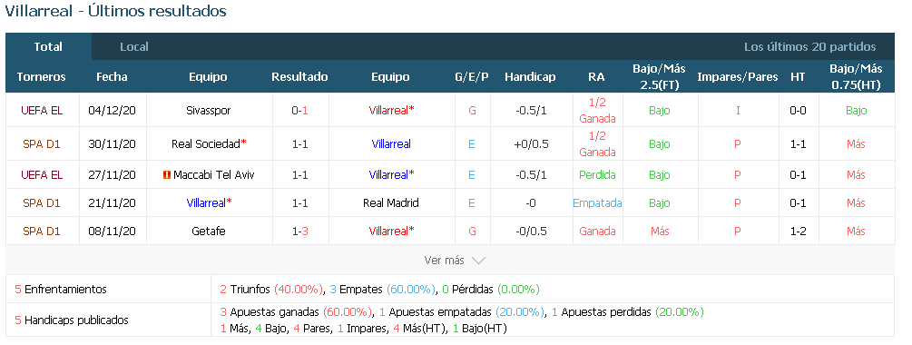Click the 1-3 result of the Getafe match
Viewport: 912px width, 345px height.
point(300,231)
